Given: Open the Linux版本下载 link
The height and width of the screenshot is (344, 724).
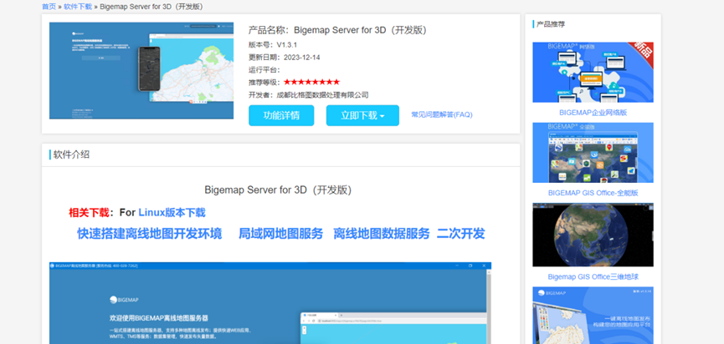Looking at the screenshot, I should pyautogui.click(x=172, y=213).
